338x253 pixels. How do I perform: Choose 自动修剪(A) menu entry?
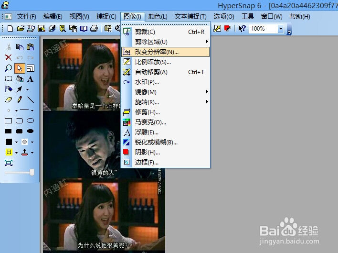coord(165,72)
